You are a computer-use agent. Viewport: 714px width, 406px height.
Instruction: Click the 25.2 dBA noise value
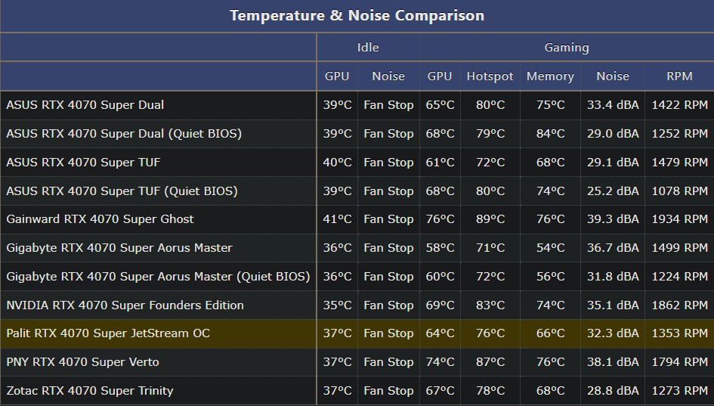coord(612,191)
